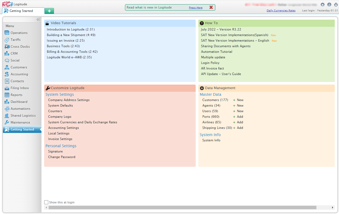
Task: Add a New customer
Action: [238, 100]
